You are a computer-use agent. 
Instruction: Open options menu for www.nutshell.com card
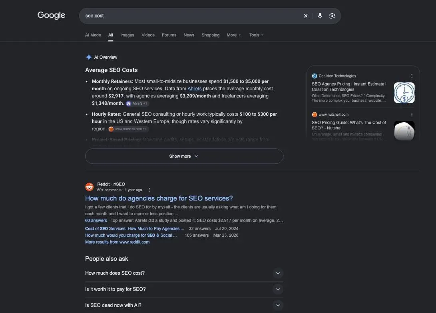coord(412,115)
